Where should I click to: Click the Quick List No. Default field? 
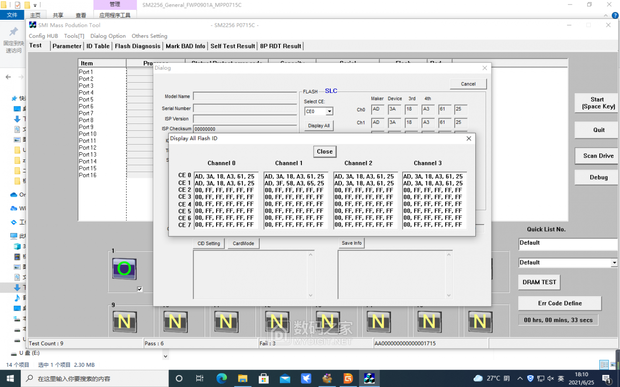tap(569, 244)
